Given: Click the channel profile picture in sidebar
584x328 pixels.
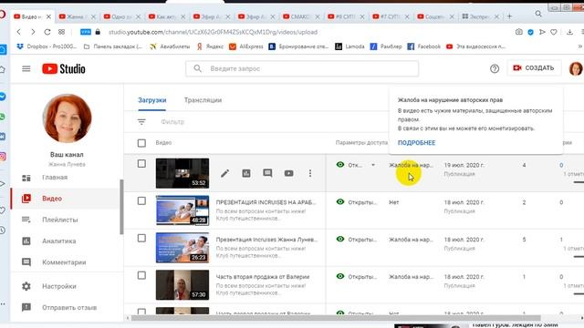Looking at the screenshot, I should [x=67, y=118].
